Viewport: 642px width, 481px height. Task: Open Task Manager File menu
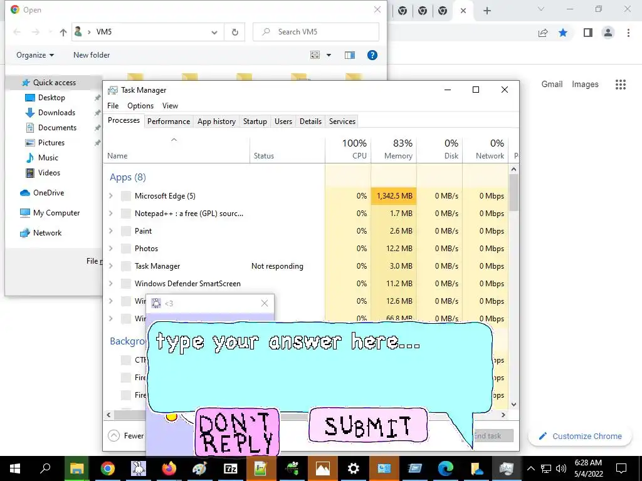[113, 105]
